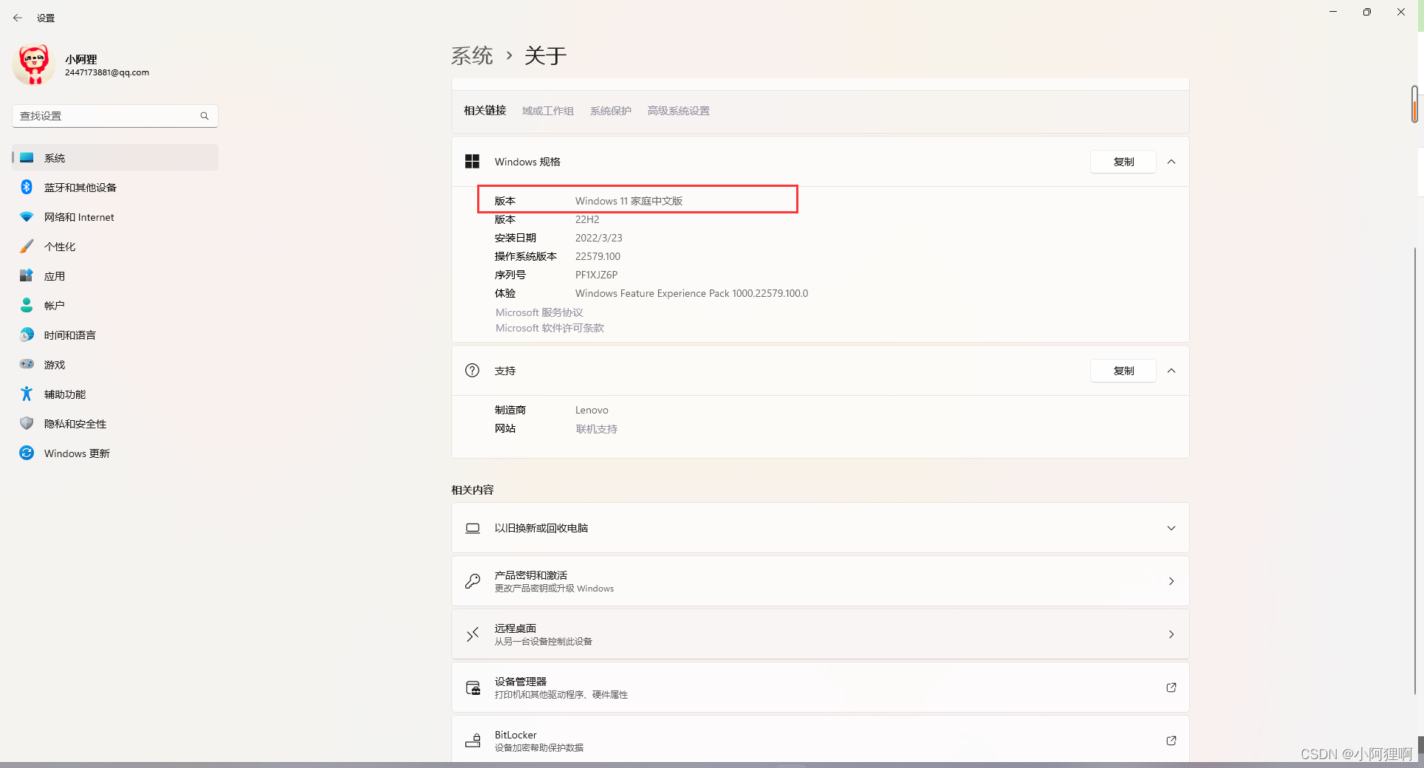Click the version value 22H2
Image resolution: width=1424 pixels, height=768 pixels.
pos(587,219)
